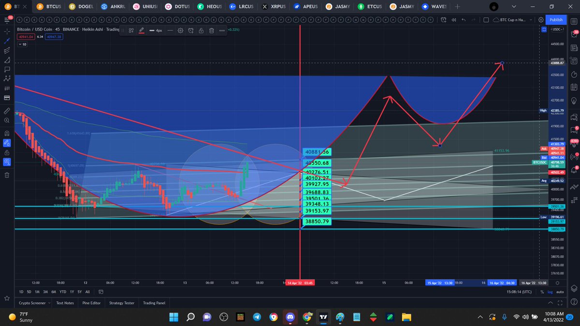
Task: Click the undo arrow in top toolbar
Action: [464, 20]
